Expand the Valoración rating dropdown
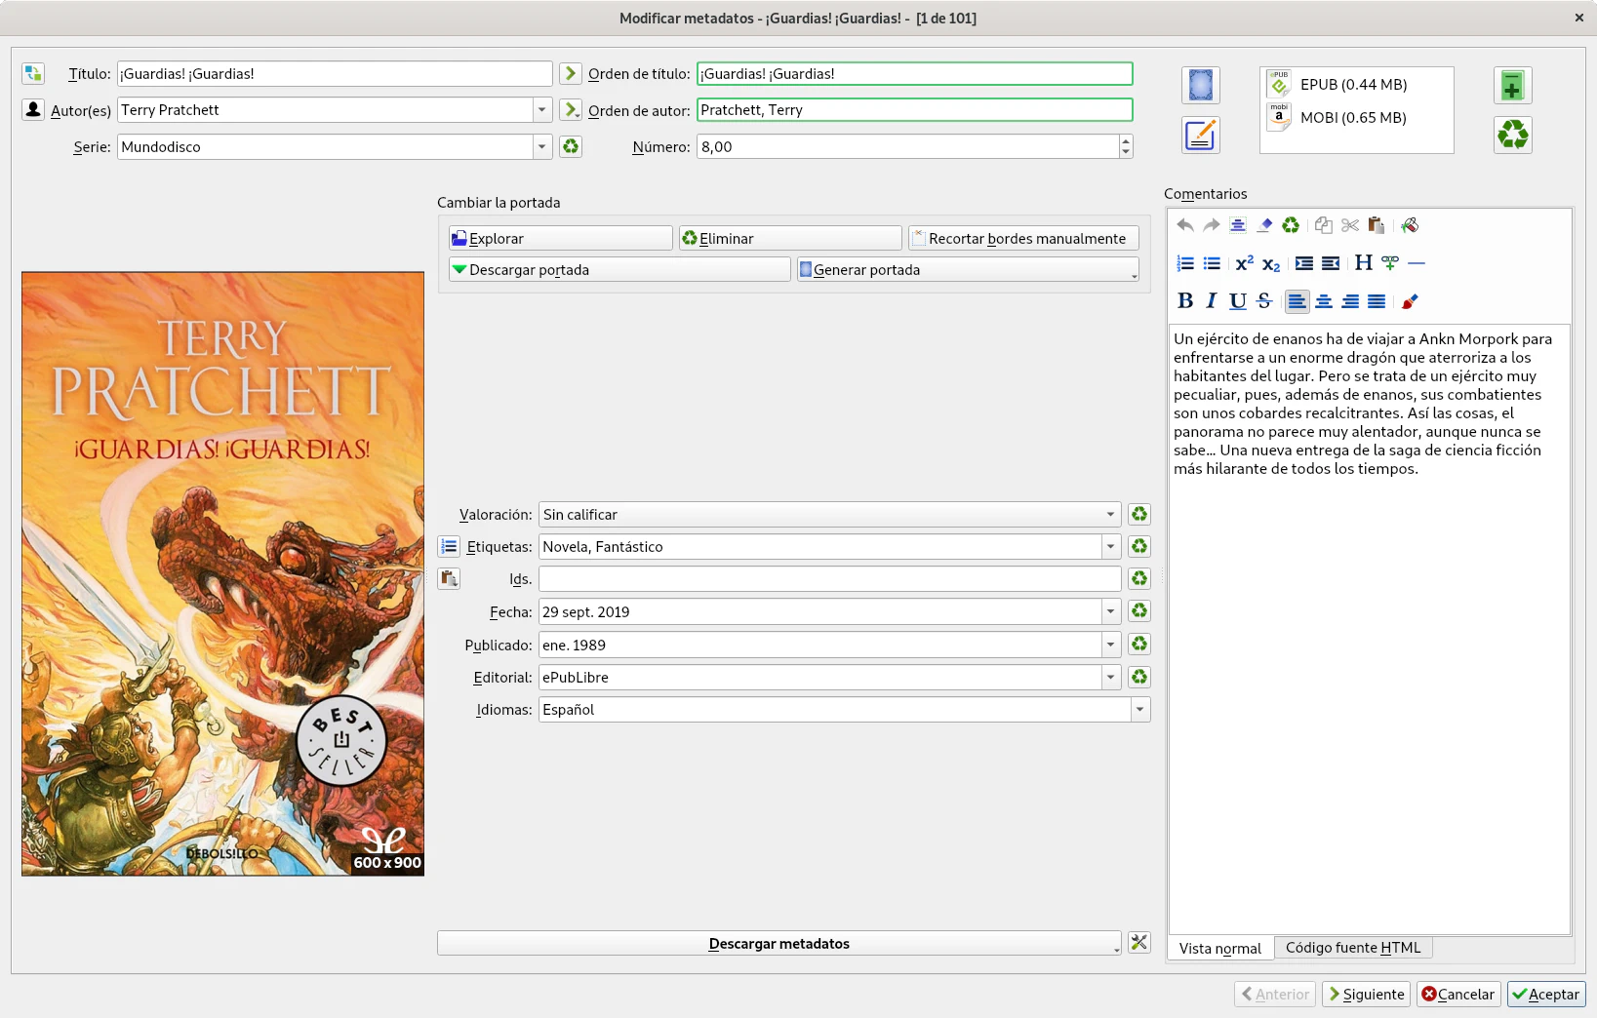This screenshot has width=1597, height=1018. point(1110,514)
